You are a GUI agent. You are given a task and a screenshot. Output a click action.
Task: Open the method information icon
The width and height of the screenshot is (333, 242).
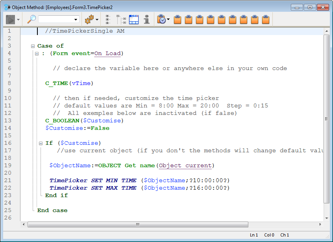[x=146, y=19]
